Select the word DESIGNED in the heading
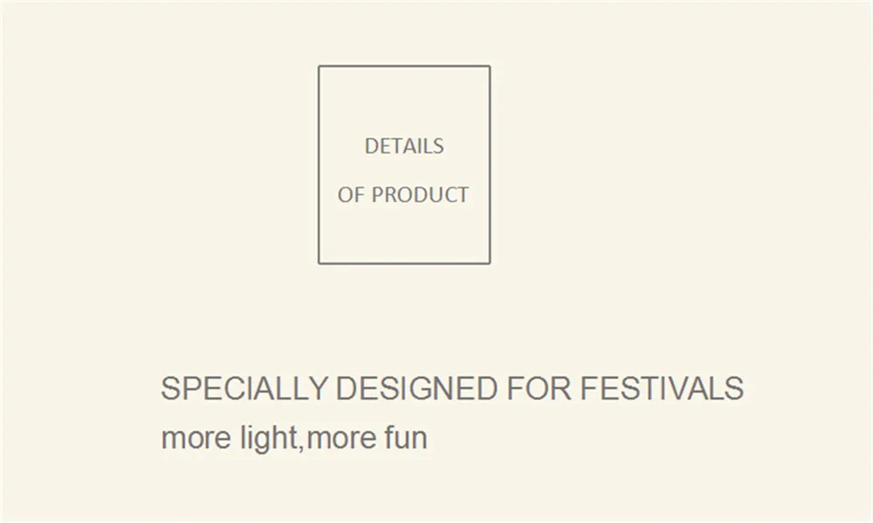This screenshot has width=873, height=523. click(416, 388)
